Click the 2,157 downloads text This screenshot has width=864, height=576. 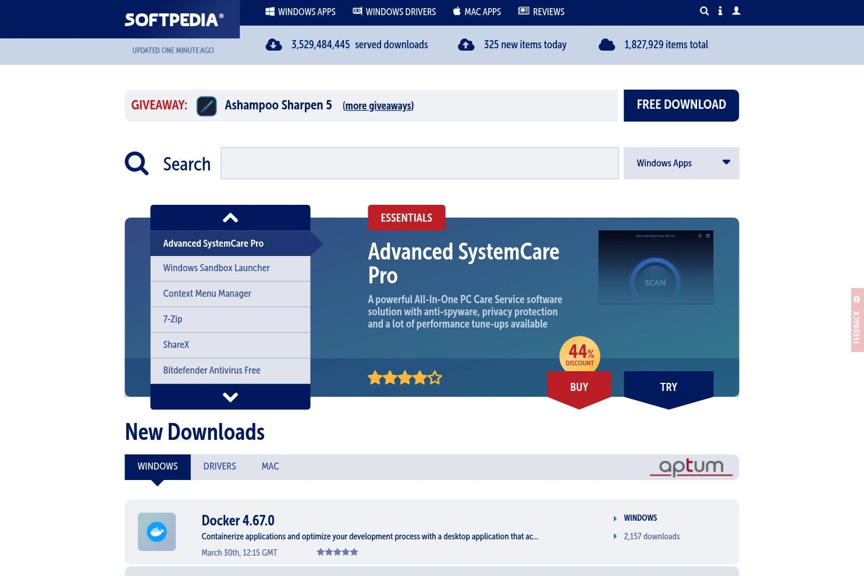(652, 536)
